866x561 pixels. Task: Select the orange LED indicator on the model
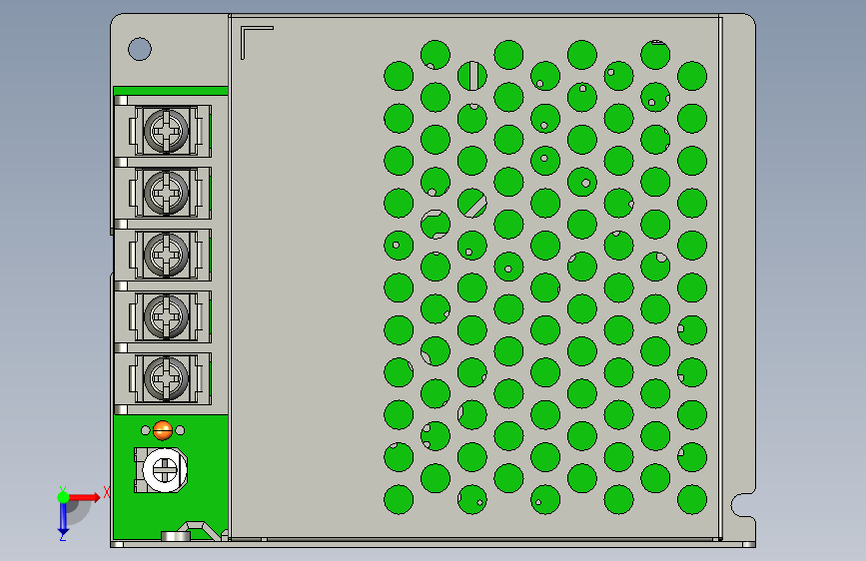163,430
